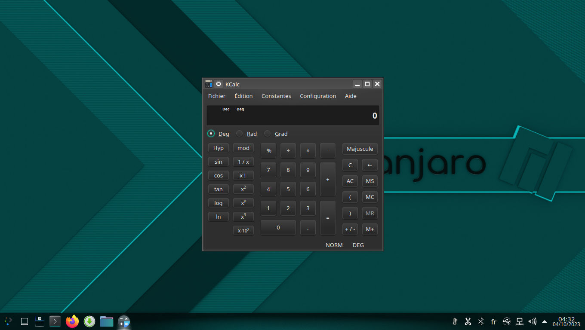Viewport: 585px width, 330px height.
Task: Open the Aide menu
Action: 351,96
